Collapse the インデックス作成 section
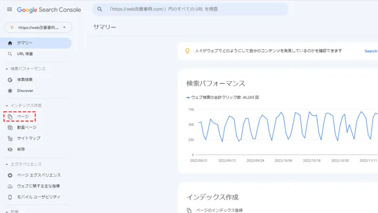 point(6,105)
